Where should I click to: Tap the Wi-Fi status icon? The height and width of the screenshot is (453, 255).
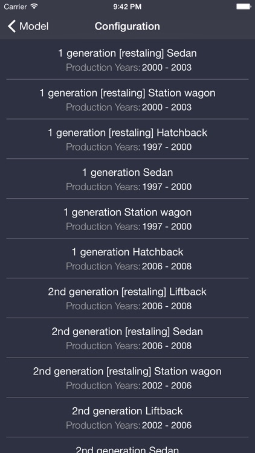pos(34,7)
